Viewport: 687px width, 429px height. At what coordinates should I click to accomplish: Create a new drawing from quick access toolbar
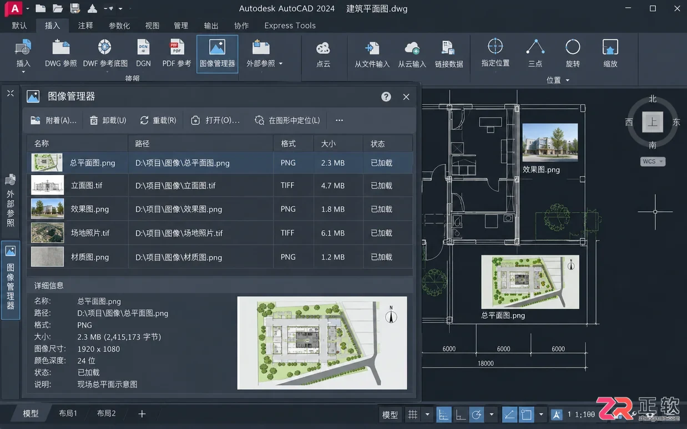[x=40, y=8]
